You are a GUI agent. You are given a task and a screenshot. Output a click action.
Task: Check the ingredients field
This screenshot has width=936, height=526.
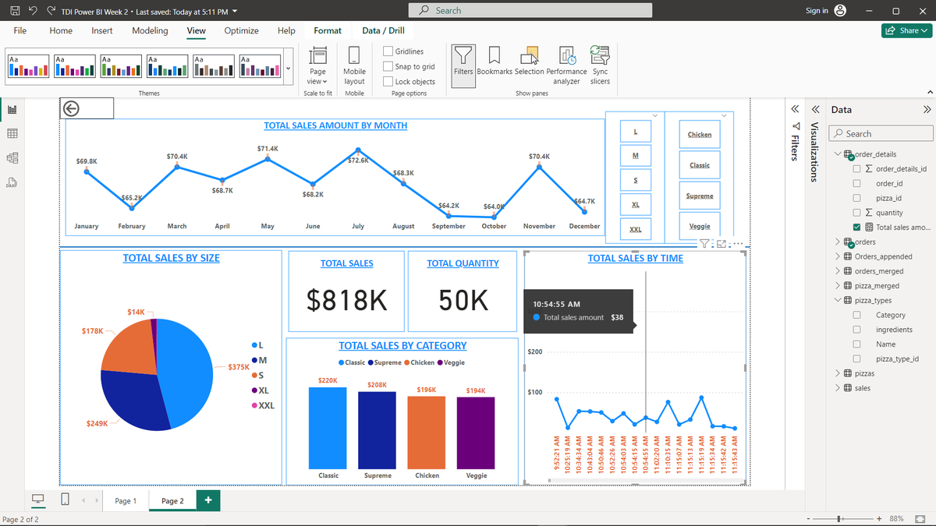856,330
